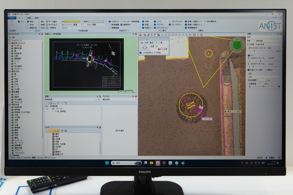The width and height of the screenshot is (293, 195).
Task: Click the Windows Start button
Action: click(107, 163)
